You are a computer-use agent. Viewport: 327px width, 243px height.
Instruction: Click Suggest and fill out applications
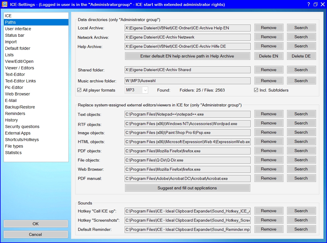pyautogui.click(x=187, y=188)
